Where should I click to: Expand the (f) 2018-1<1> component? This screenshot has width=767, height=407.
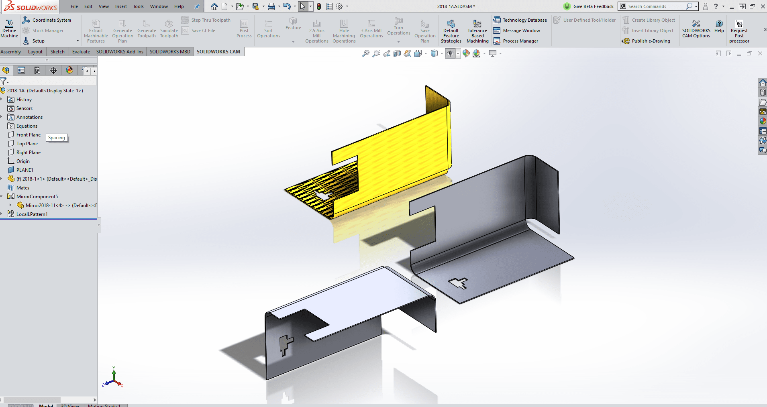(2, 179)
